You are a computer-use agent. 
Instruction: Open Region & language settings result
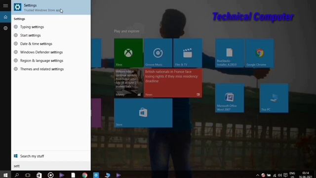pos(51,60)
